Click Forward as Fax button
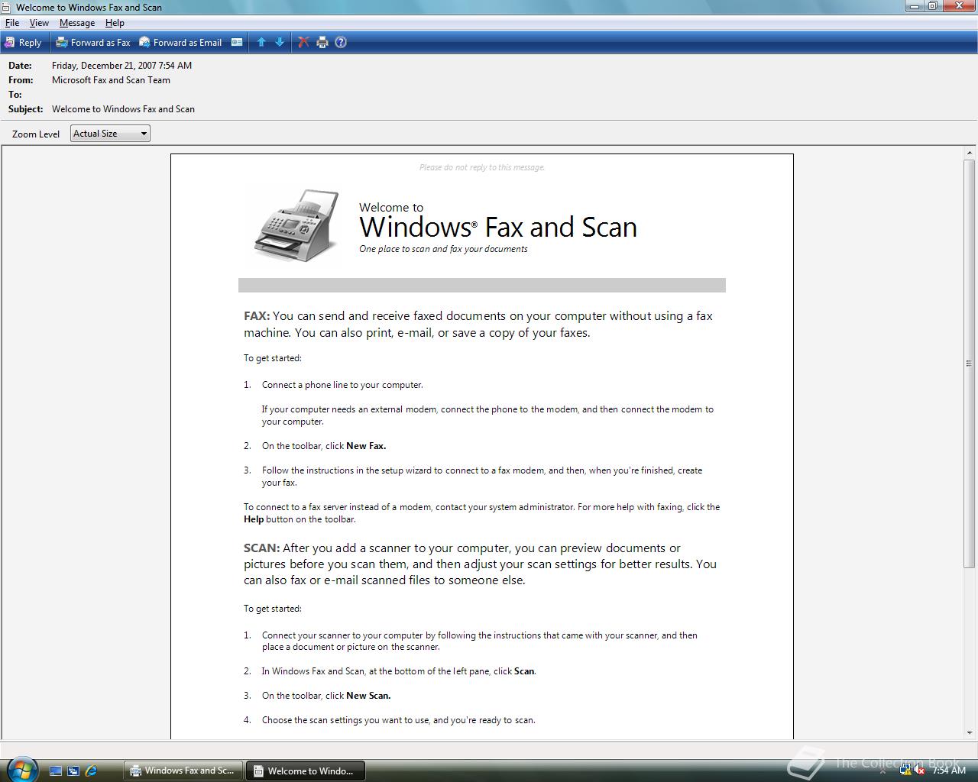 coord(93,43)
